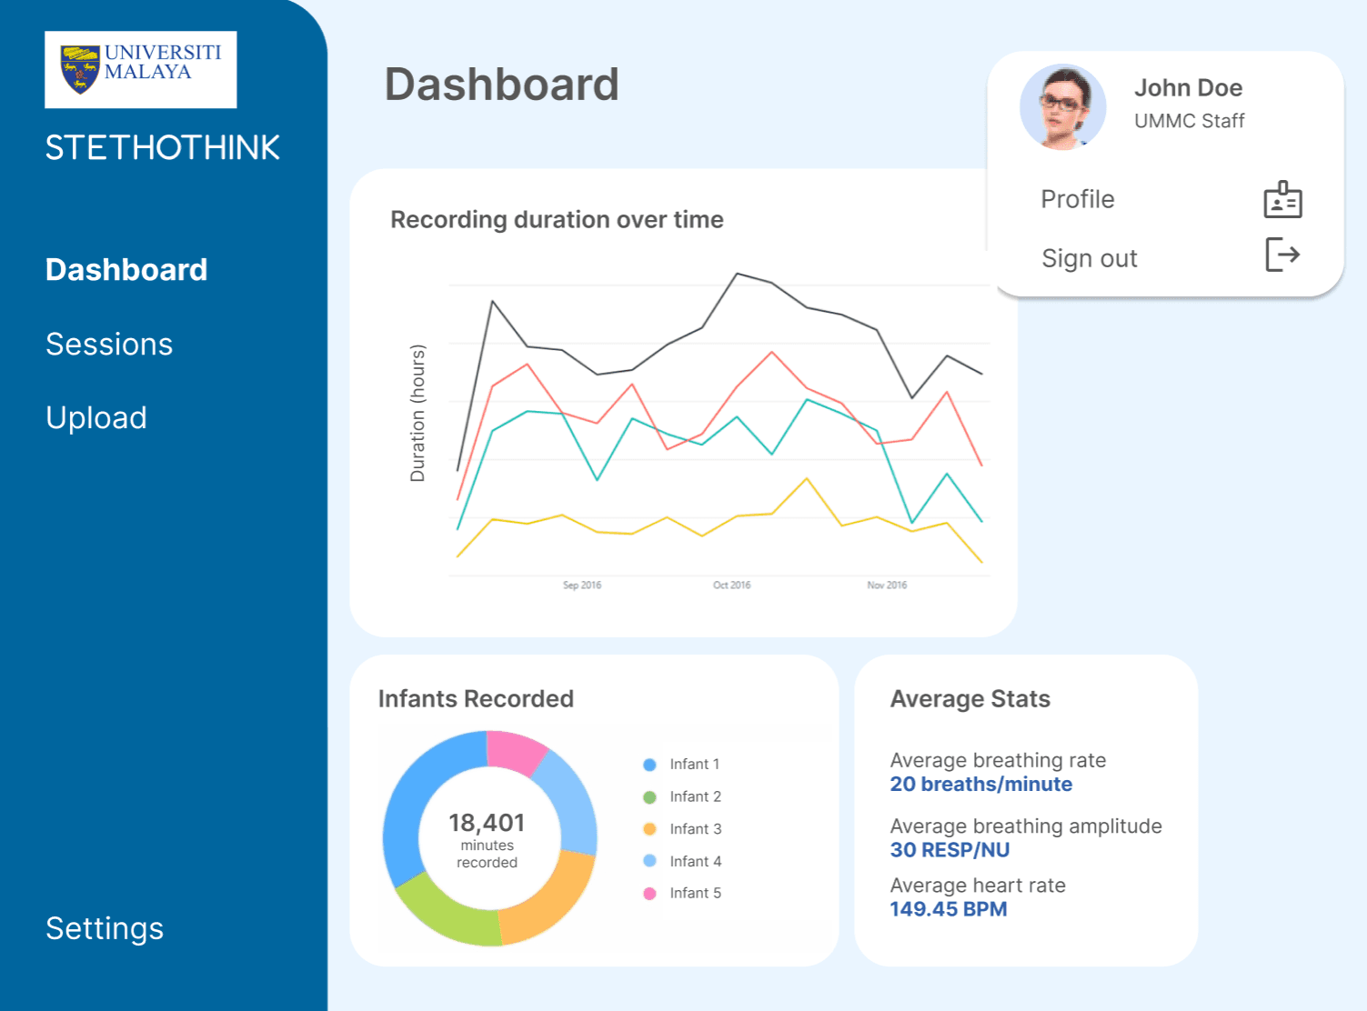
Task: Click John Doe's avatar photo
Action: (x=1062, y=106)
